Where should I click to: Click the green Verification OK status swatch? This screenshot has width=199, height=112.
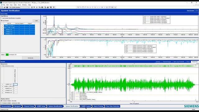coord(7,55)
